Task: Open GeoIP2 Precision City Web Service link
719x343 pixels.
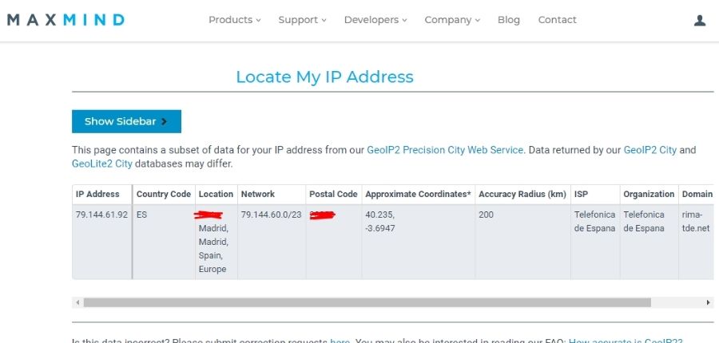Action: click(x=445, y=150)
